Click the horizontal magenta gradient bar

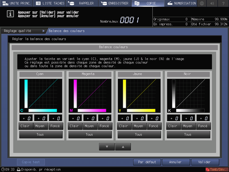tap(92, 110)
